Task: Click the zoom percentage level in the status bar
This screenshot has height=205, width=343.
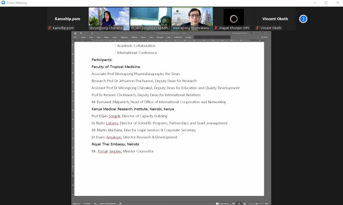Action: (x=266, y=204)
